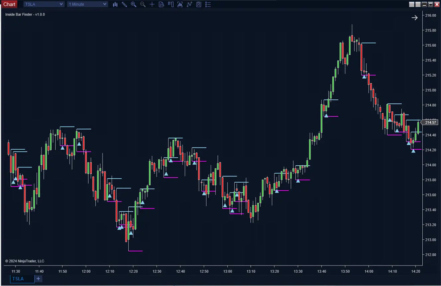441x286 pixels.
Task: Enable the crosshair cursor tool
Action: (152, 4)
